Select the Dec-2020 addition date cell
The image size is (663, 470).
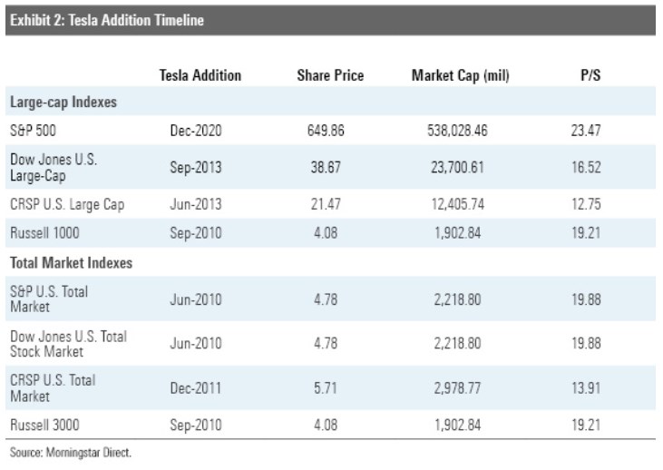[196, 131]
